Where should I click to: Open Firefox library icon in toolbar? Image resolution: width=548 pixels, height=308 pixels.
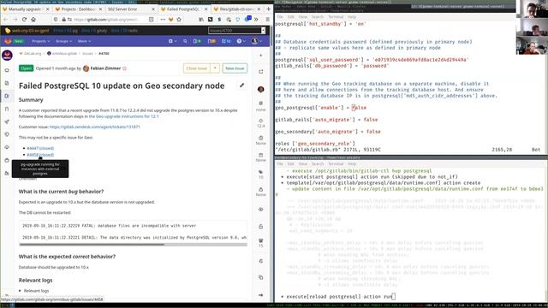pyautogui.click(x=201, y=20)
